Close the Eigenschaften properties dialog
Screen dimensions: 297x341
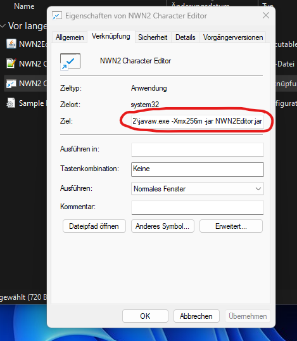(x=266, y=15)
